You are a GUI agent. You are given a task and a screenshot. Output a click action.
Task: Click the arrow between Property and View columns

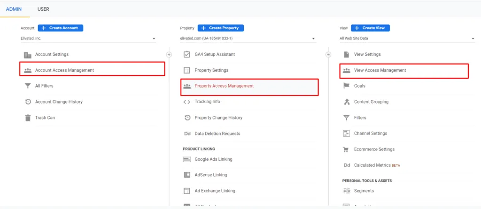click(328, 54)
